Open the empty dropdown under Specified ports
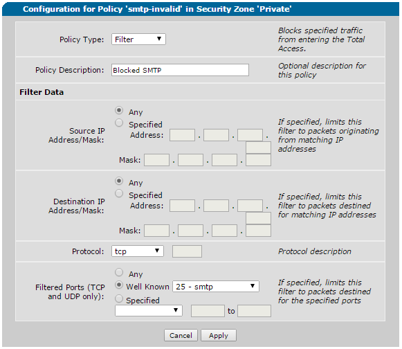Viewport: 402px width, 349px height. 149,310
